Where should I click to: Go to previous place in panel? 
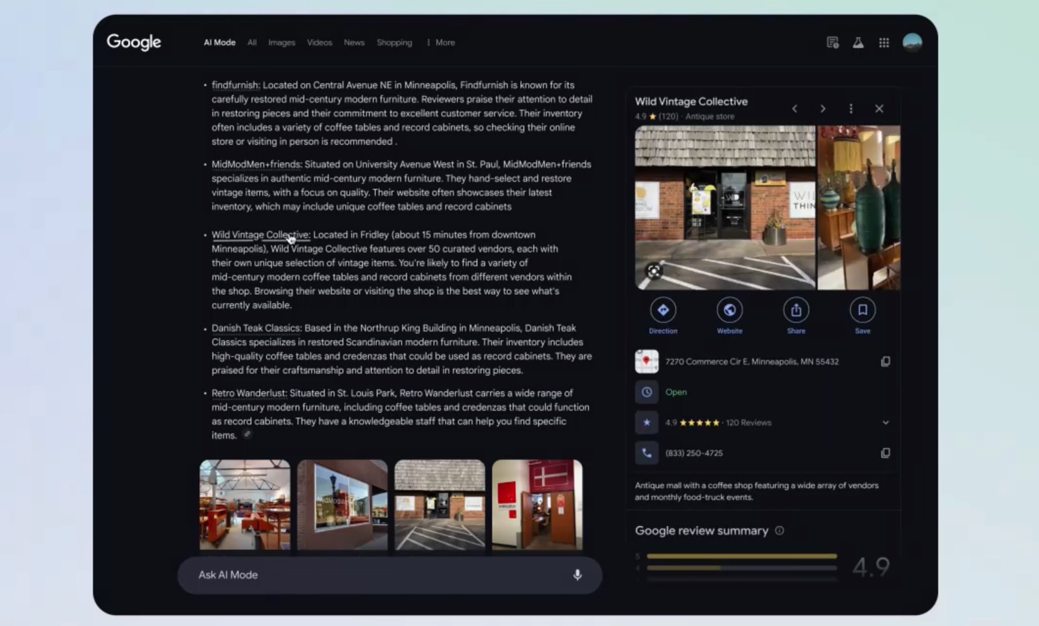tap(794, 108)
